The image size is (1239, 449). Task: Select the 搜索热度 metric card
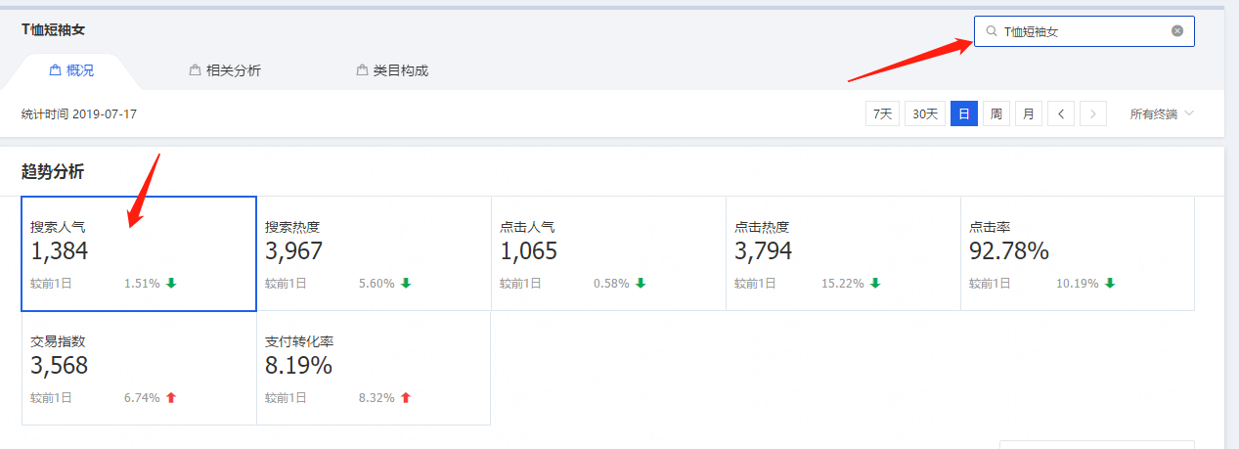(x=374, y=253)
